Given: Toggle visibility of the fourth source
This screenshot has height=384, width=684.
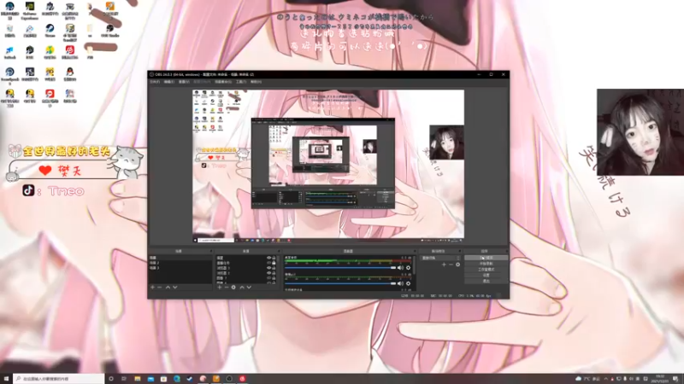Looking at the screenshot, I should click(268, 273).
